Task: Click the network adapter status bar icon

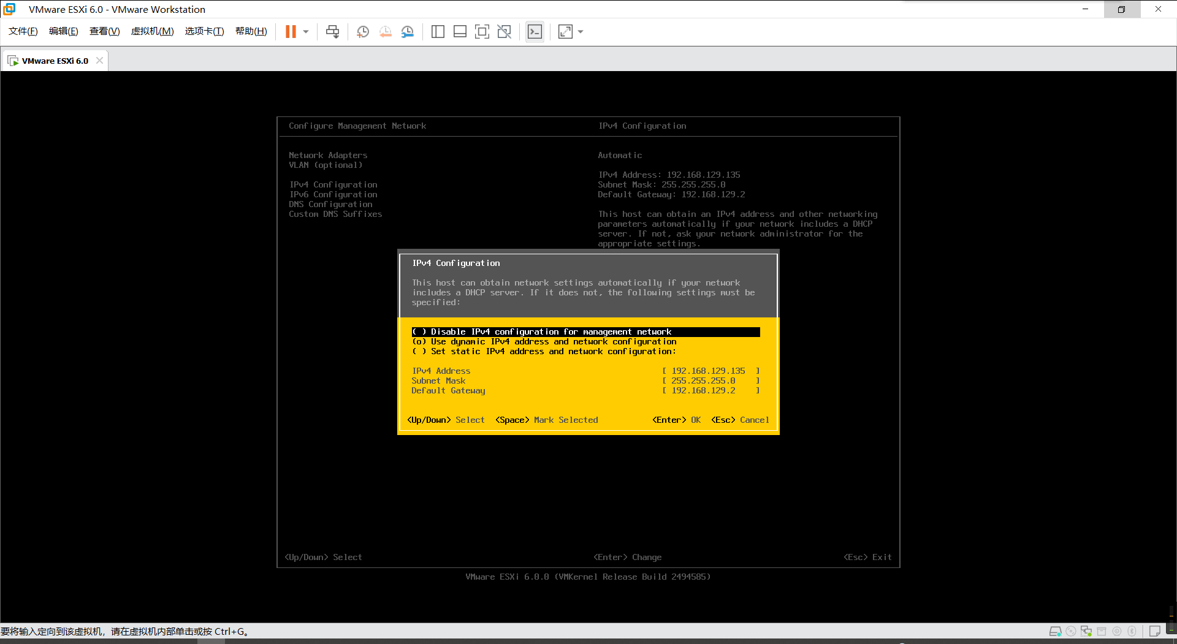Action: pyautogui.click(x=1086, y=631)
